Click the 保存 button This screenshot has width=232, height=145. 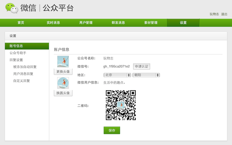click(112, 130)
